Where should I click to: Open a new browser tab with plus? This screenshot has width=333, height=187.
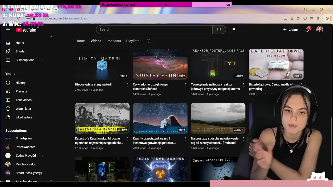(x=56, y=9)
